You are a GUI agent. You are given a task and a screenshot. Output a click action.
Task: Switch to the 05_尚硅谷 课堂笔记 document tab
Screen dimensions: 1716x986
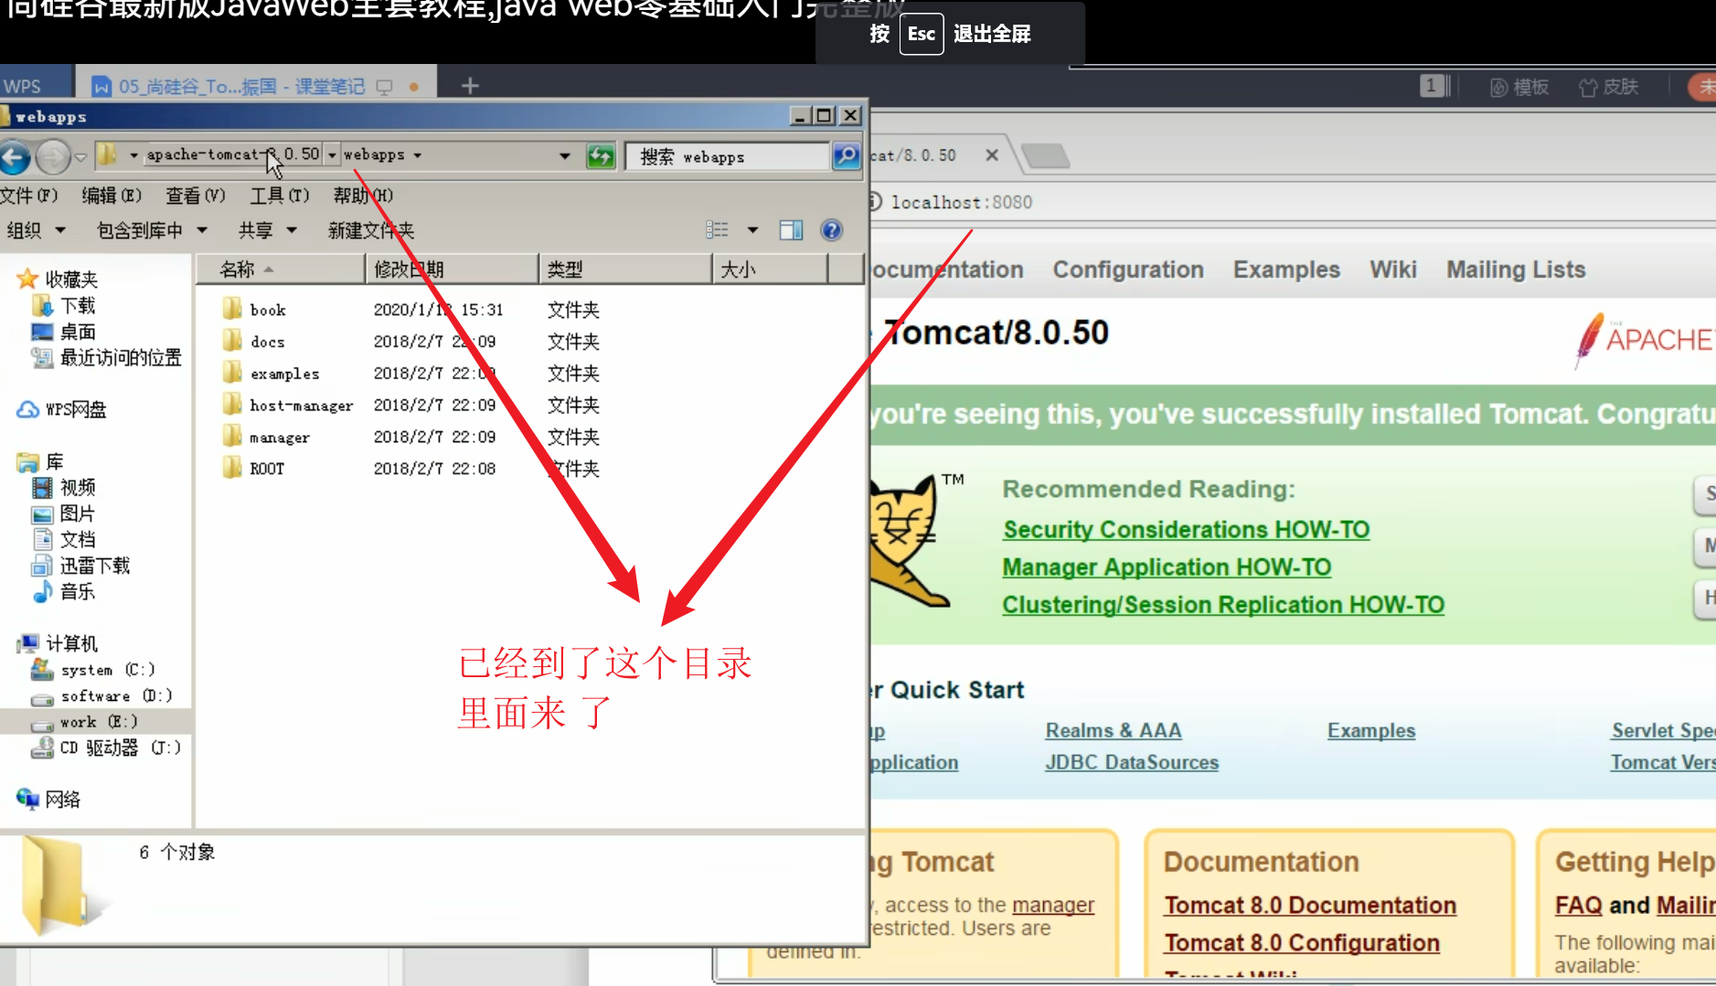pyautogui.click(x=255, y=86)
